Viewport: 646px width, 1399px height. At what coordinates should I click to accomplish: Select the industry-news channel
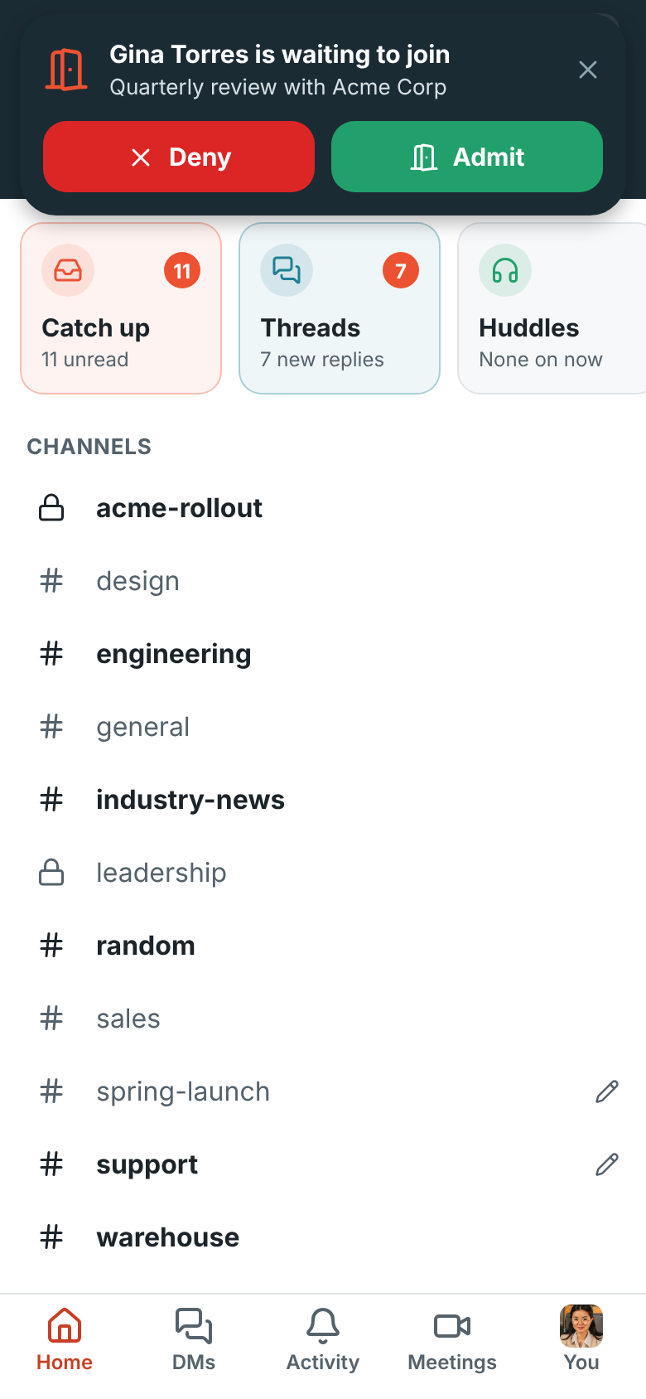point(323,800)
